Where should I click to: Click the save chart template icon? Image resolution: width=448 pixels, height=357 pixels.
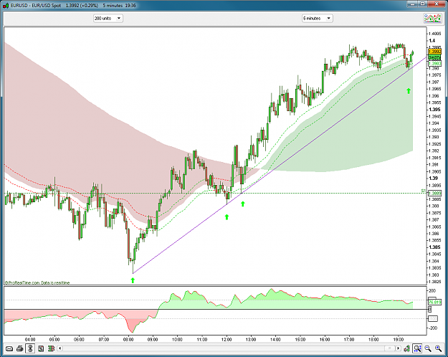tap(41, 348)
